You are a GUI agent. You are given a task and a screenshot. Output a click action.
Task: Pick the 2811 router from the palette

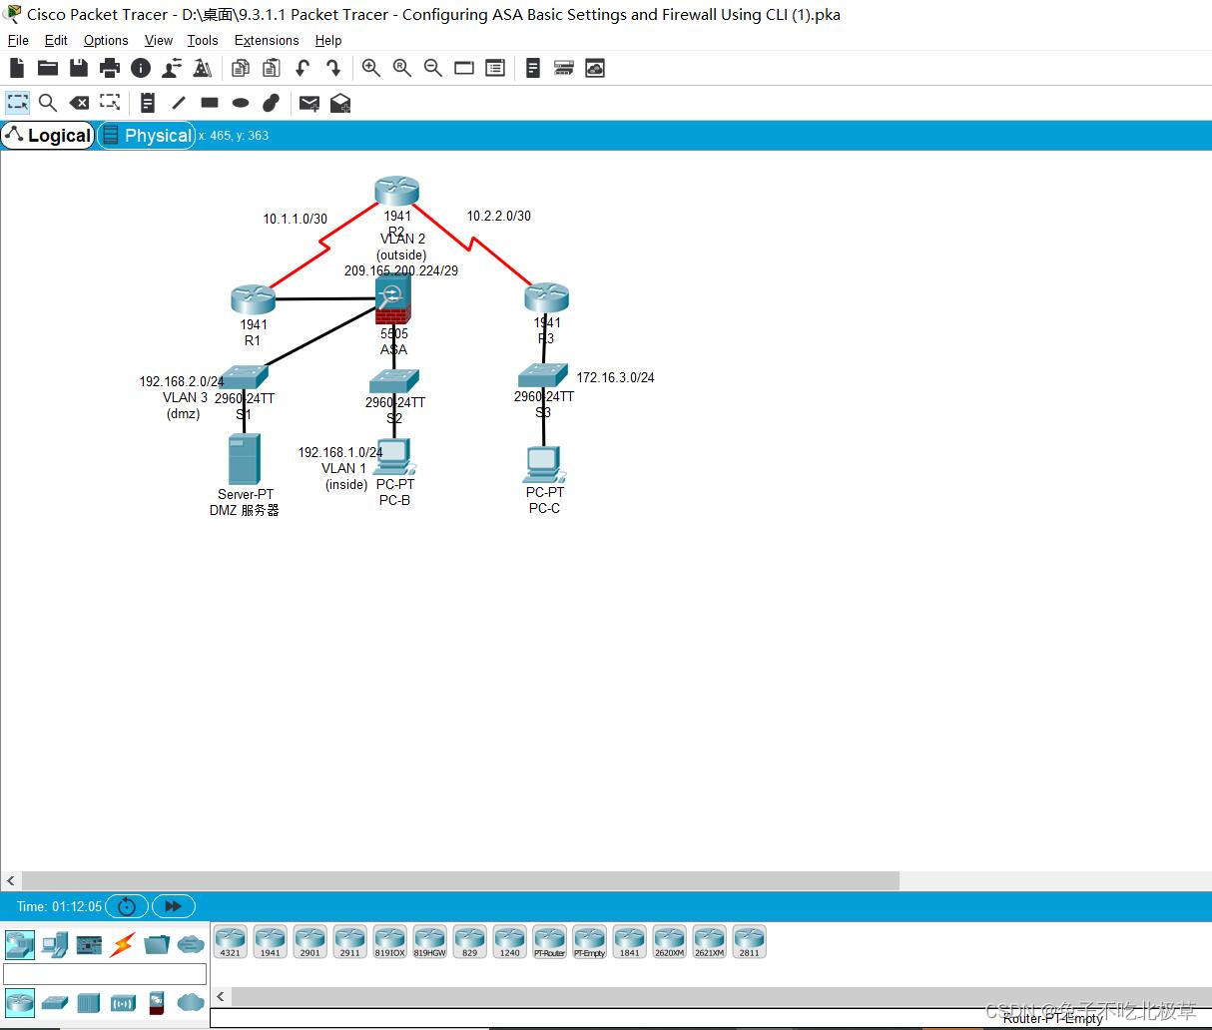pyautogui.click(x=750, y=942)
